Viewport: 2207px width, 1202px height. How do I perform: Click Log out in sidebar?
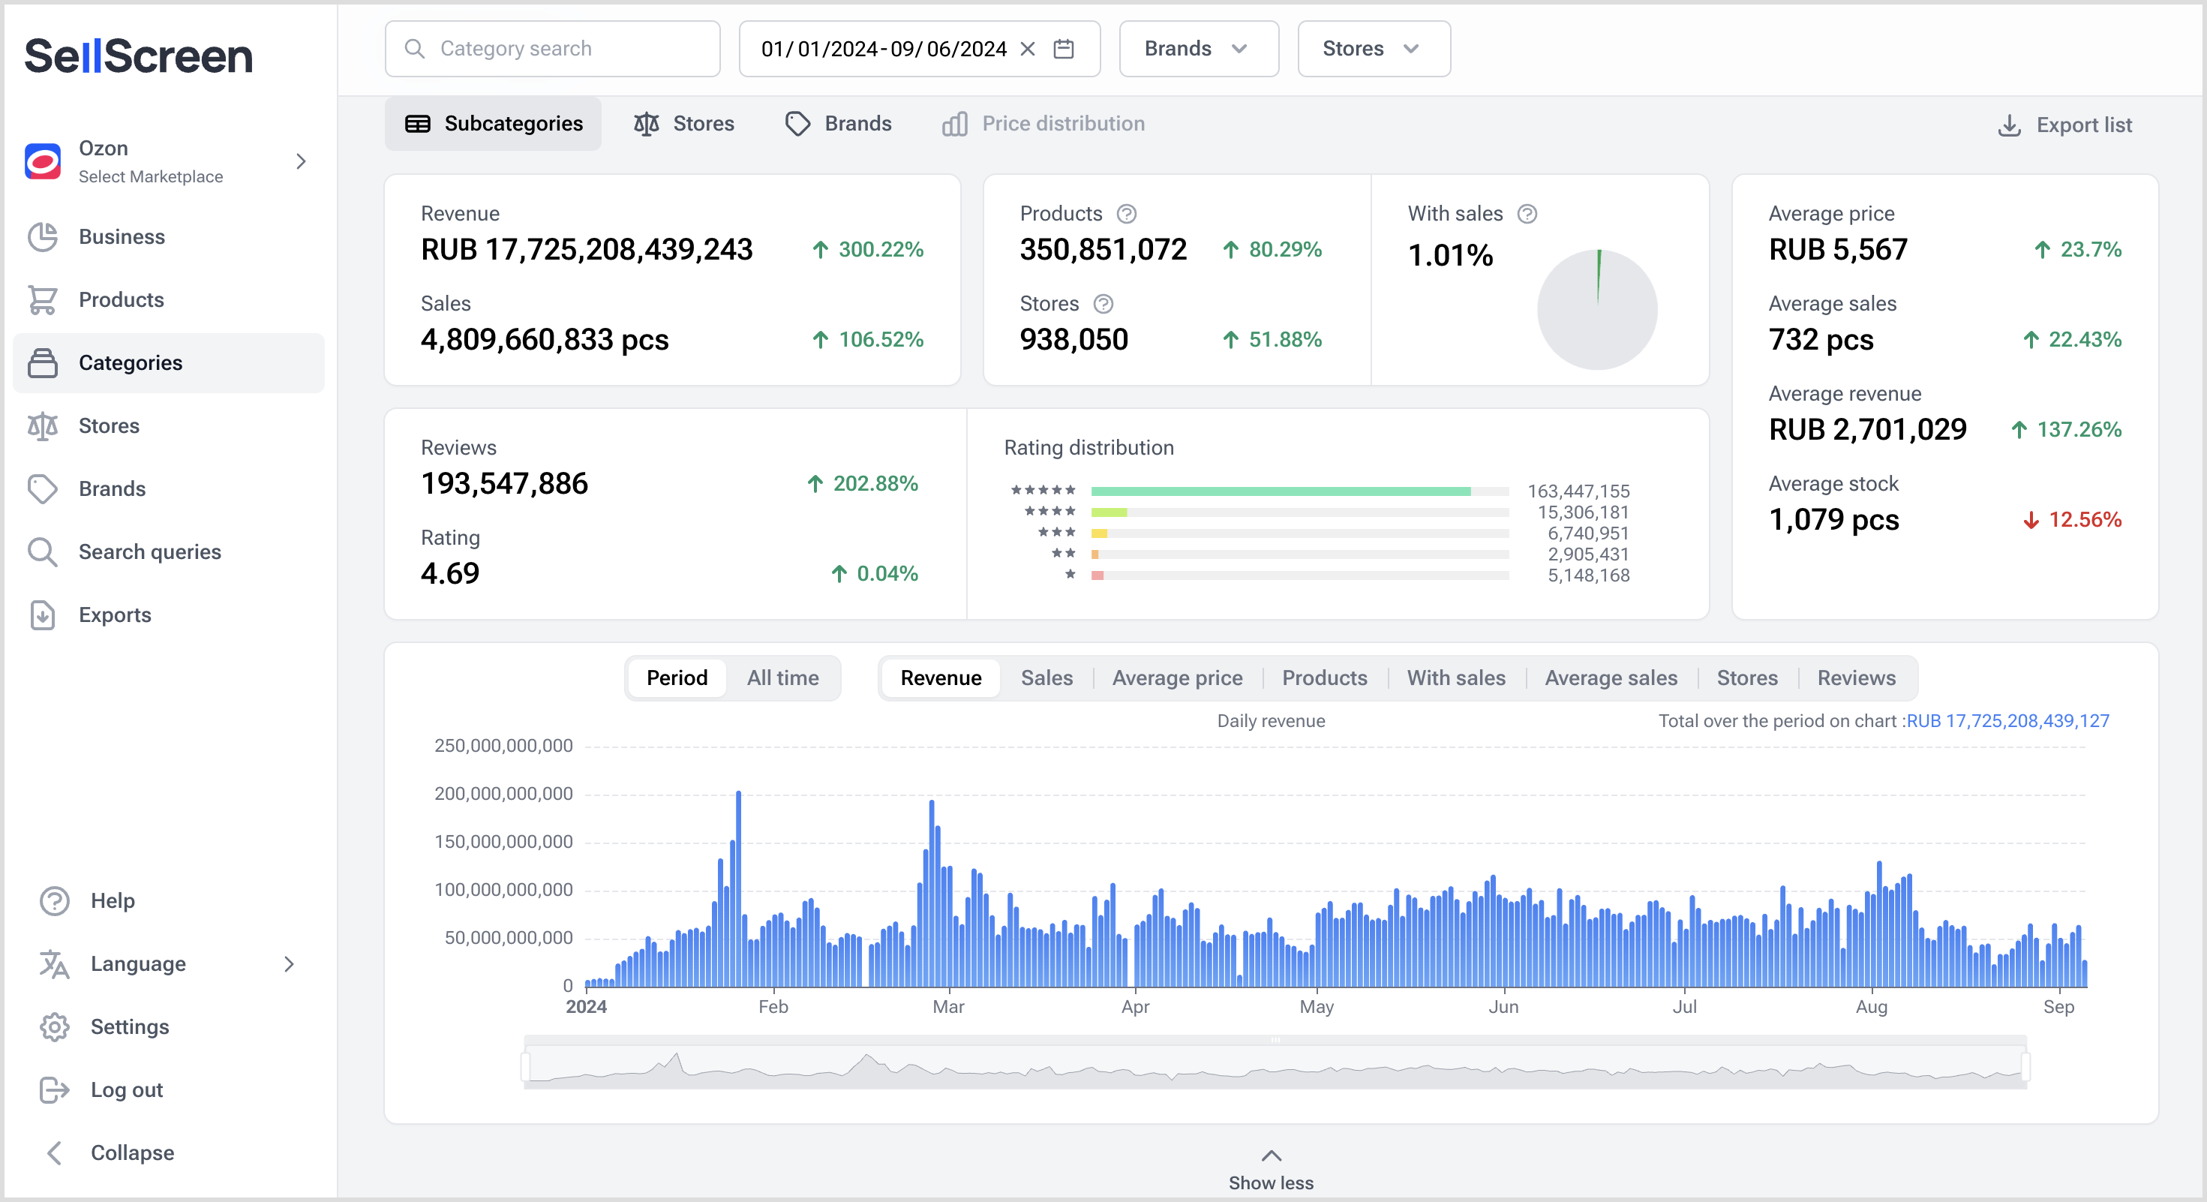126,1089
